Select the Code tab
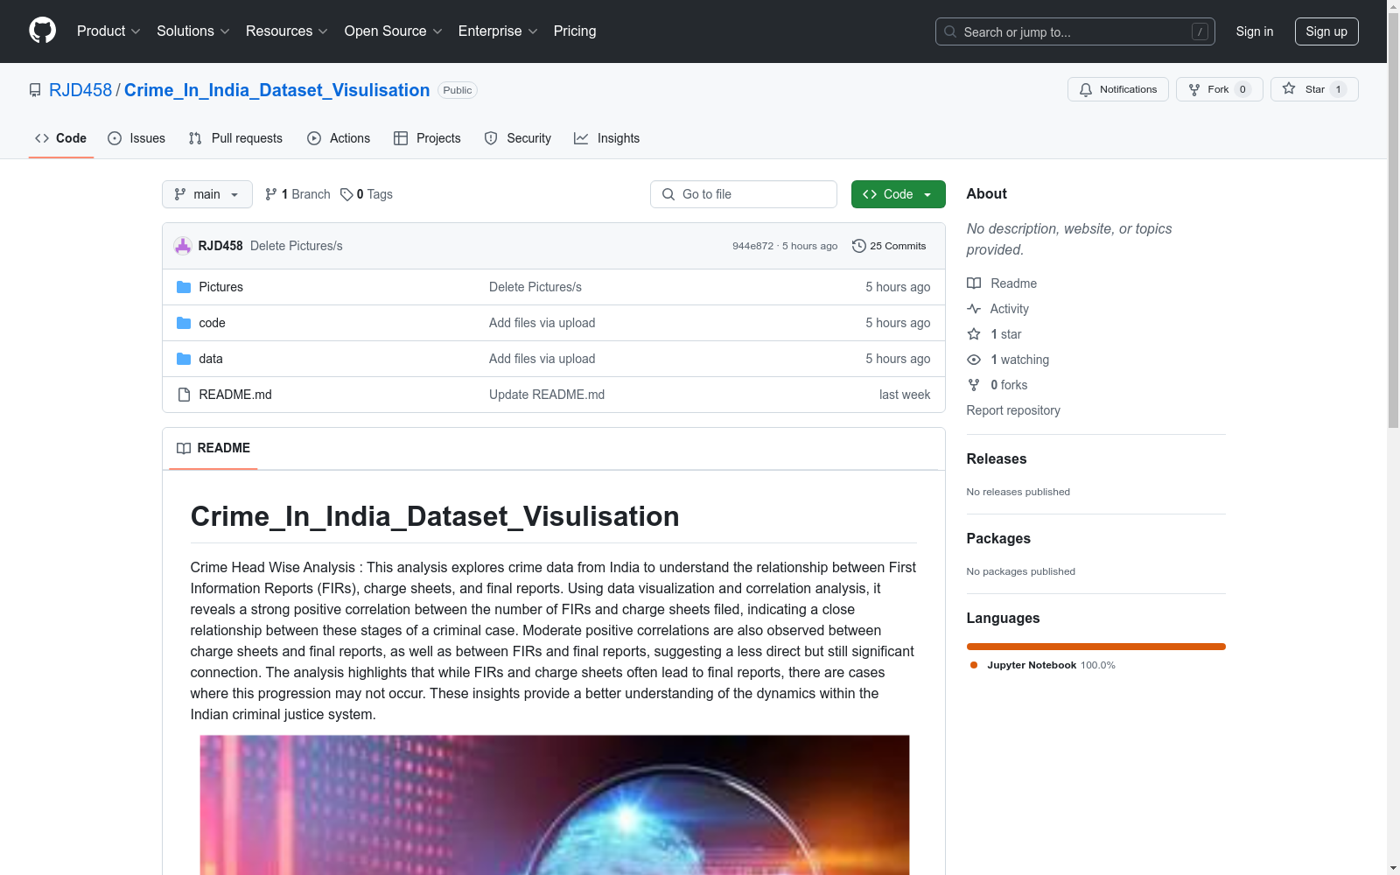Screen dimensions: 1400x875 coord(61,138)
